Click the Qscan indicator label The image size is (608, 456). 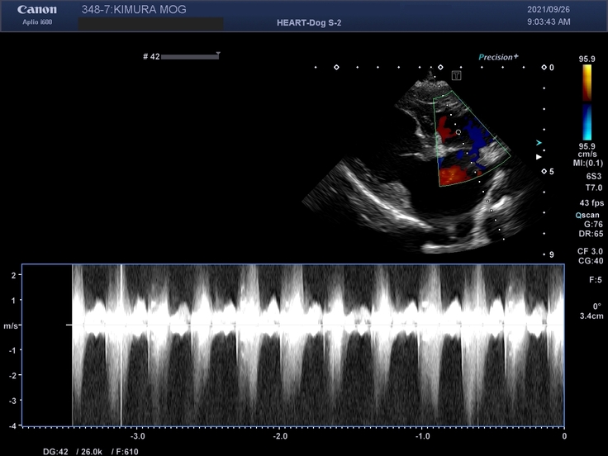[587, 215]
